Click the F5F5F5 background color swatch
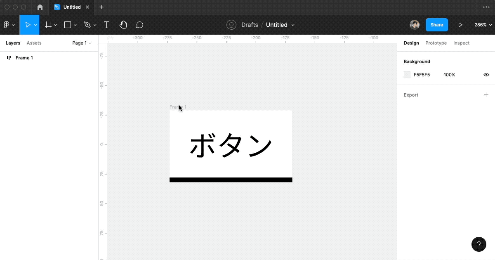 [x=407, y=75]
